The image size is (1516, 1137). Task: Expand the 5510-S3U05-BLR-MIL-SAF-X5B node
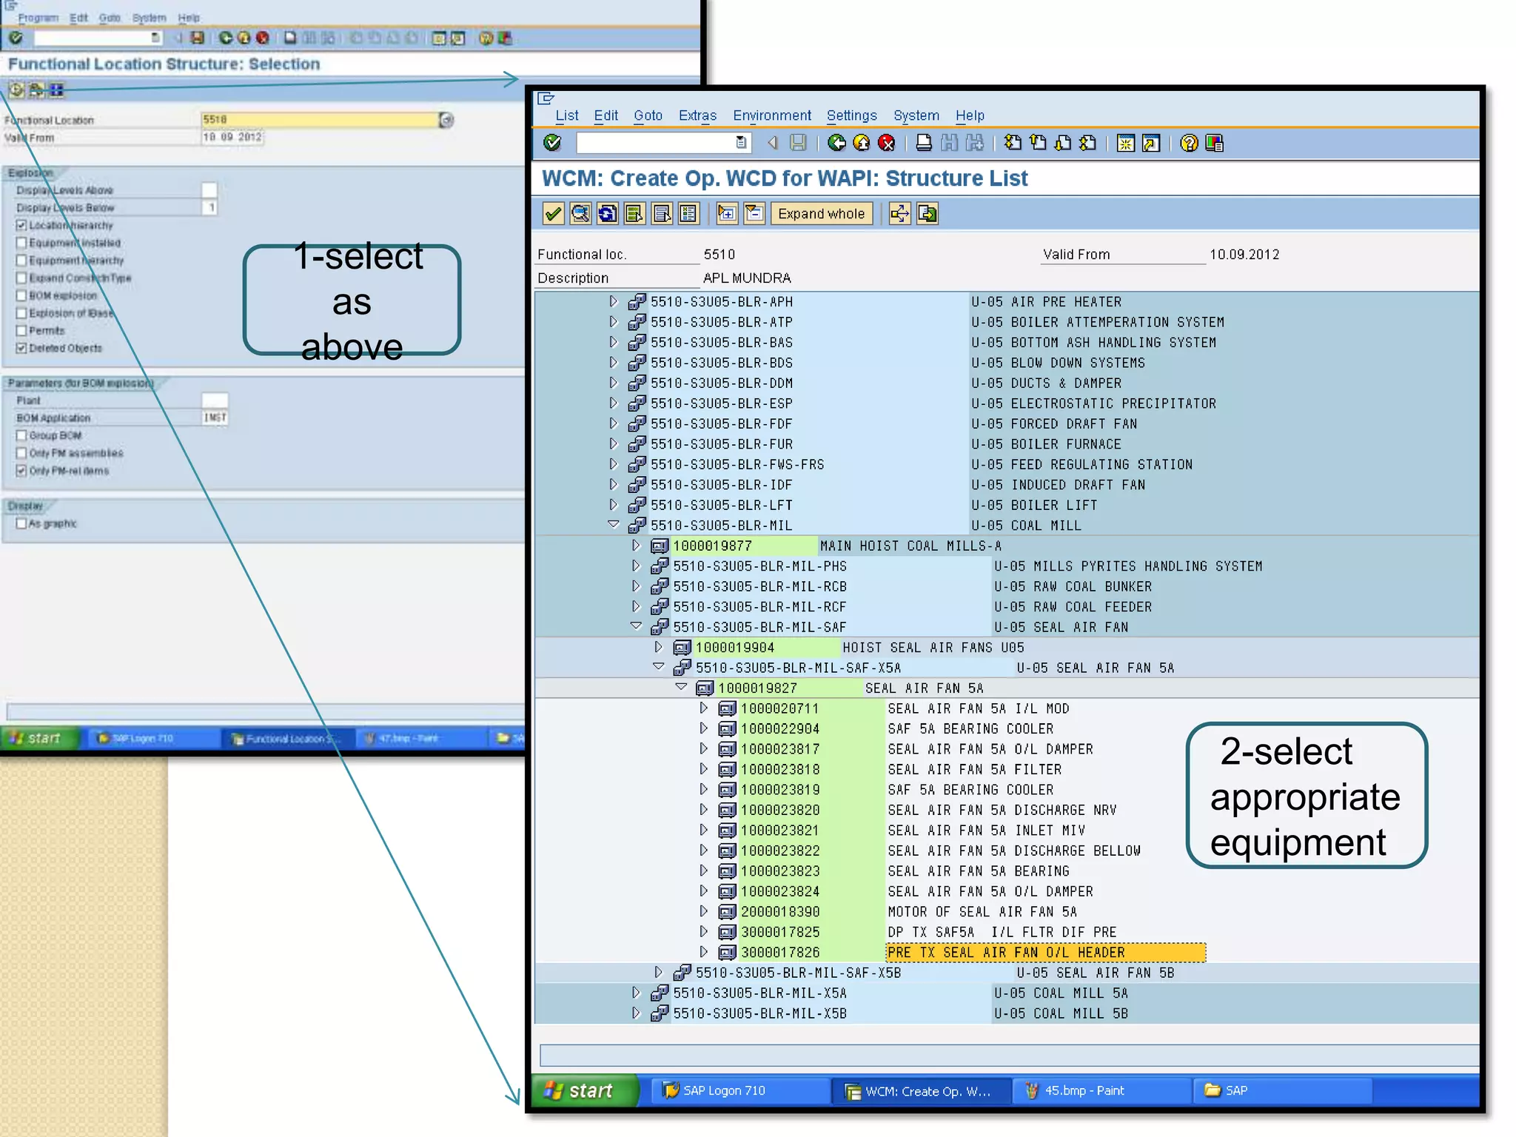tap(658, 972)
